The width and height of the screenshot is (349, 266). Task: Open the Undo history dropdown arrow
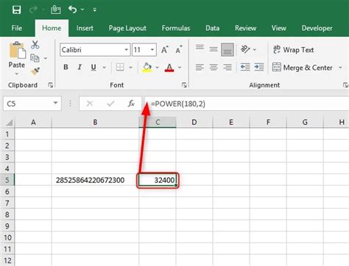pos(82,10)
